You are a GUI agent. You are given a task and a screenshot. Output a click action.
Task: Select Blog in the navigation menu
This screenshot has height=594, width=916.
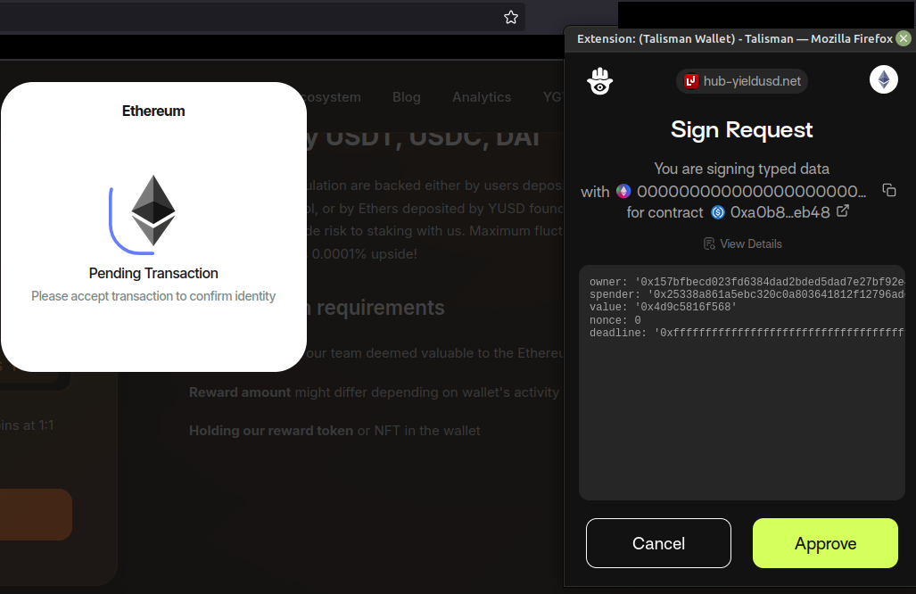[x=407, y=97]
